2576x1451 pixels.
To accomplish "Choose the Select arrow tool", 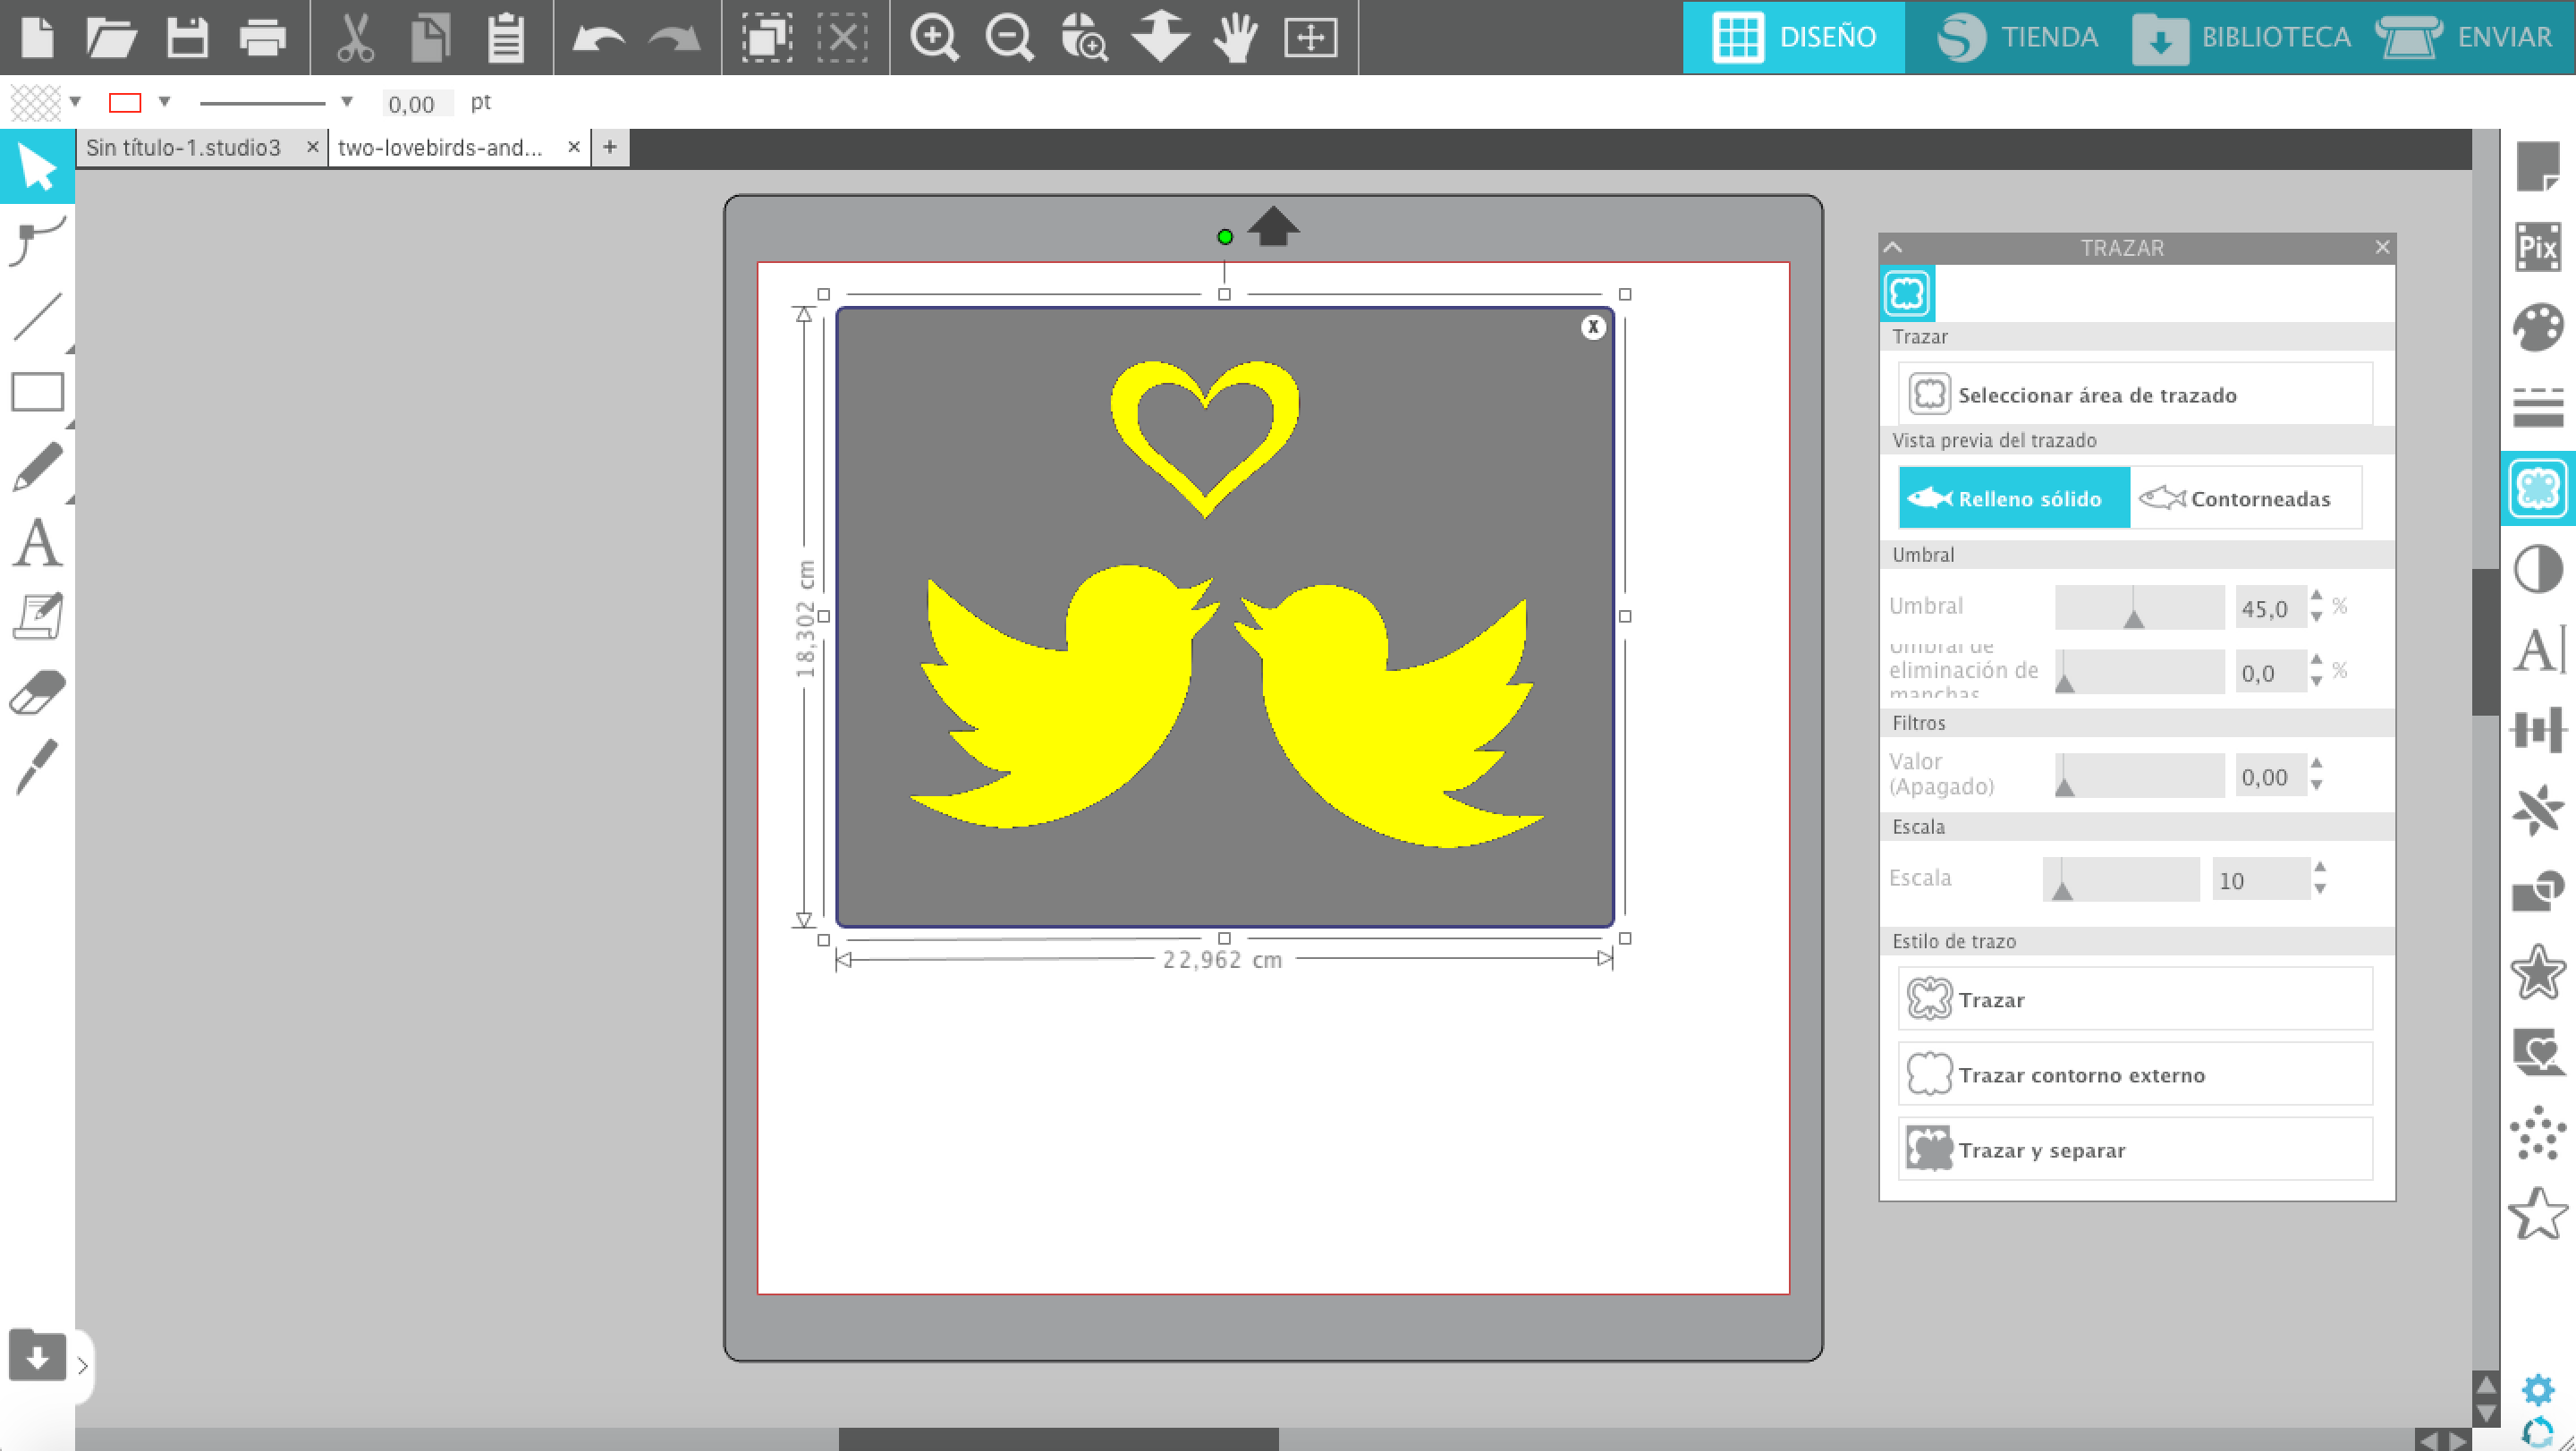I will pos(37,167).
